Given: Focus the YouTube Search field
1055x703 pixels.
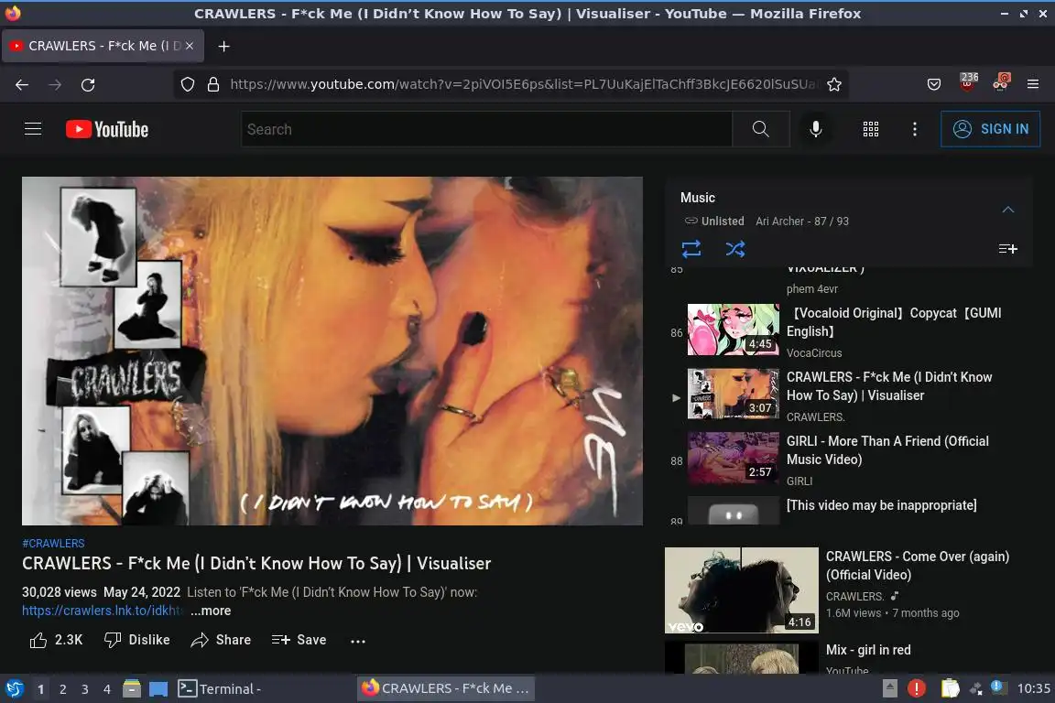Looking at the screenshot, I should tap(486, 129).
